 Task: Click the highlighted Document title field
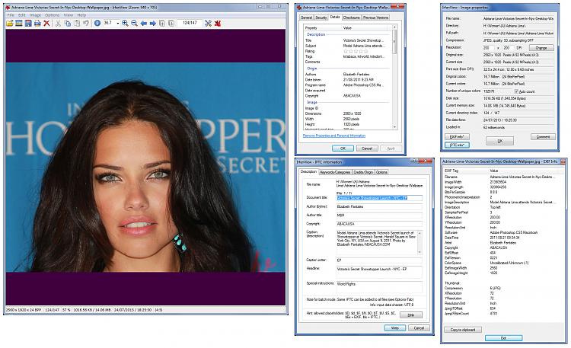(x=379, y=198)
